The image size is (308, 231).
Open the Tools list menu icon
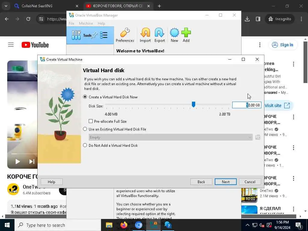point(104,35)
